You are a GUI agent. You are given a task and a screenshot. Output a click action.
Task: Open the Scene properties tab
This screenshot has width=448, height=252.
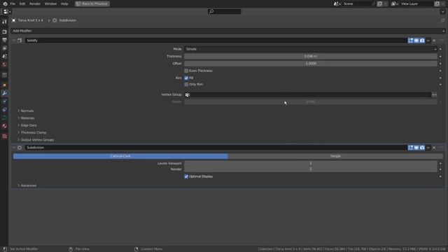4,57
